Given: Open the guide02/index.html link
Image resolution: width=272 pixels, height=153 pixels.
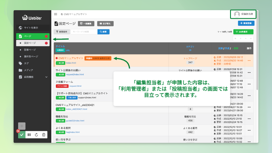Looking at the screenshot, I should point(75,121).
